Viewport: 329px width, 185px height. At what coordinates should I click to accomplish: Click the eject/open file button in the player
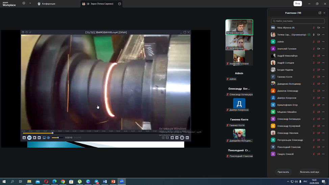point(24,138)
